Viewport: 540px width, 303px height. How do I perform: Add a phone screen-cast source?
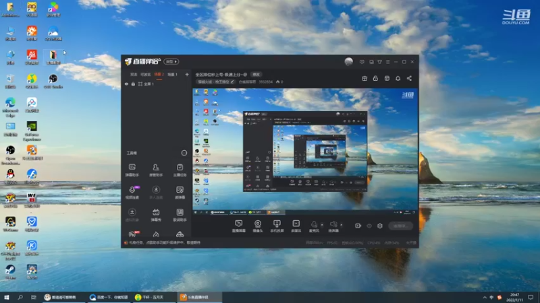pyautogui.click(x=277, y=226)
